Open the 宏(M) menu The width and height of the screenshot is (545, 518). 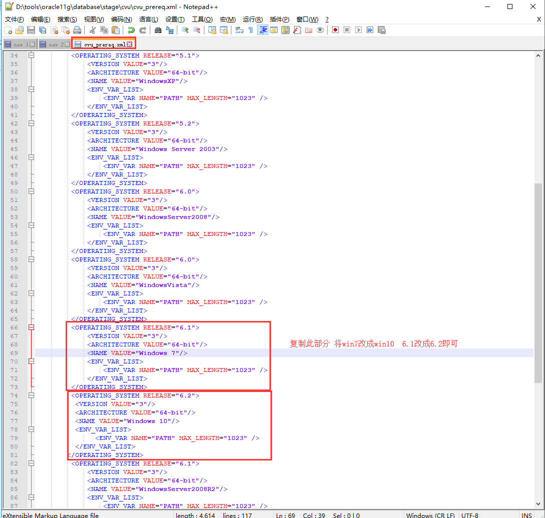coord(227,19)
